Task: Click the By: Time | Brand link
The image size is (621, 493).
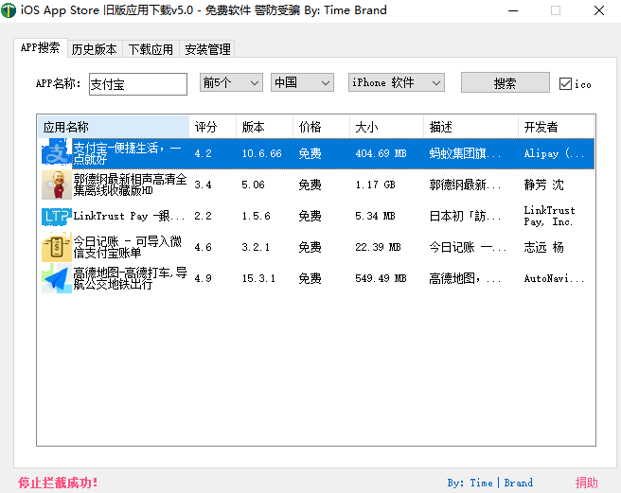Action: [x=490, y=483]
